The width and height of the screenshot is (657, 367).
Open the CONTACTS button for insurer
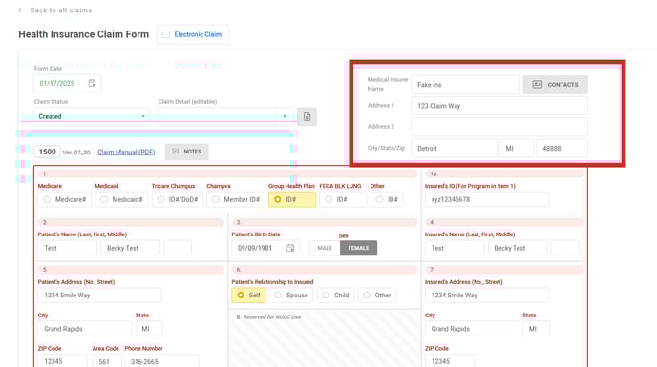pos(555,85)
